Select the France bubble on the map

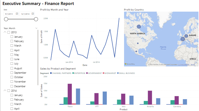pos(183,39)
